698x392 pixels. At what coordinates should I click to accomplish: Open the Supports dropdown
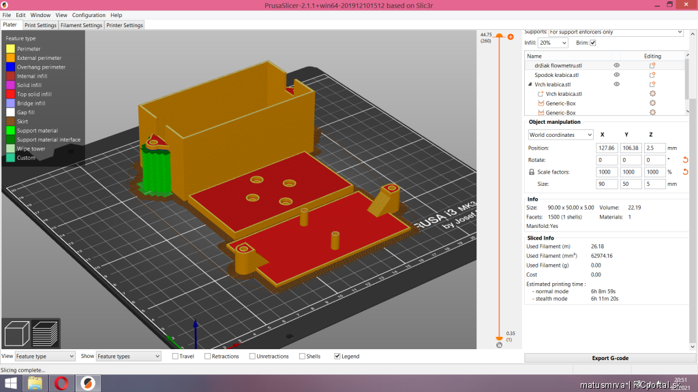coord(616,32)
